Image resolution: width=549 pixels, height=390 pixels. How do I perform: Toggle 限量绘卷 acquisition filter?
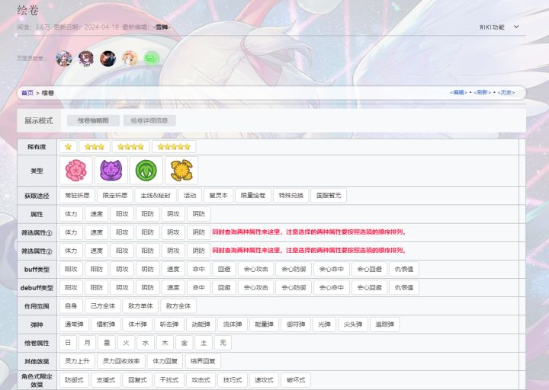tap(253, 196)
